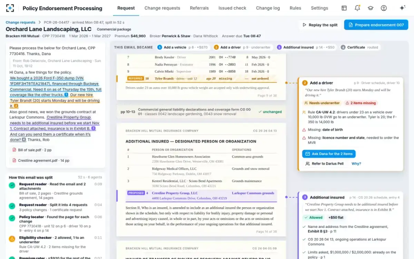Click the "+$50 flat" label
Screen dimensions: 414x259
336,218
